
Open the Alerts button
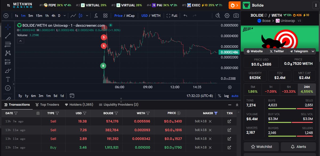coord(298,147)
